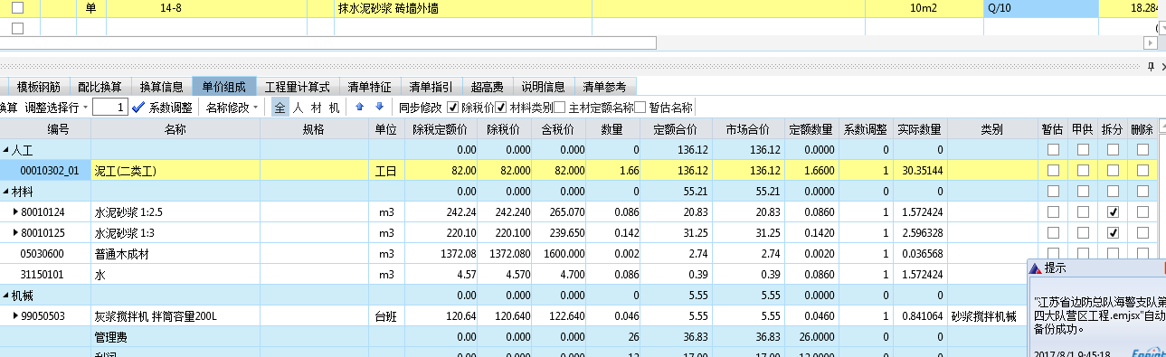This screenshot has height=357, width=1166.
Task: Open the 清单参考 tab
Action: pyautogui.click(x=605, y=87)
